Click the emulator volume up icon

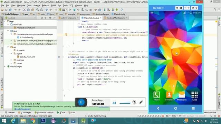tap(189, 8)
